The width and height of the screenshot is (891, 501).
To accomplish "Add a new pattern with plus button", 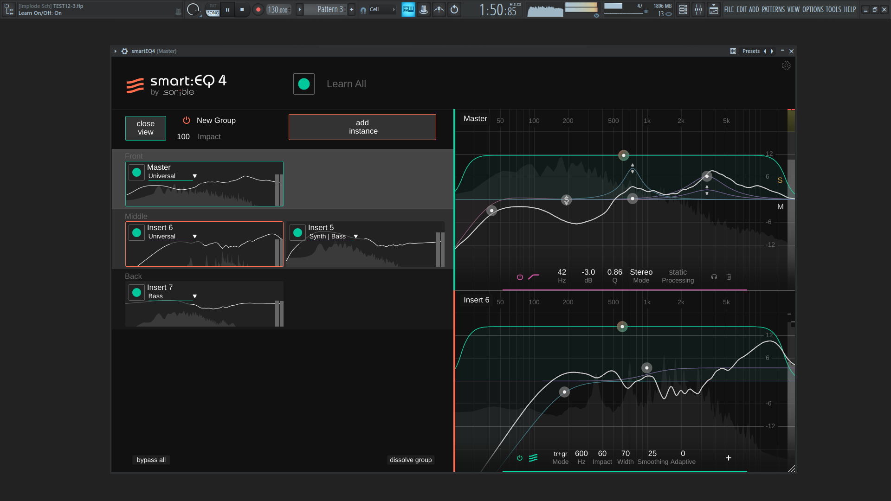I will point(351,9).
